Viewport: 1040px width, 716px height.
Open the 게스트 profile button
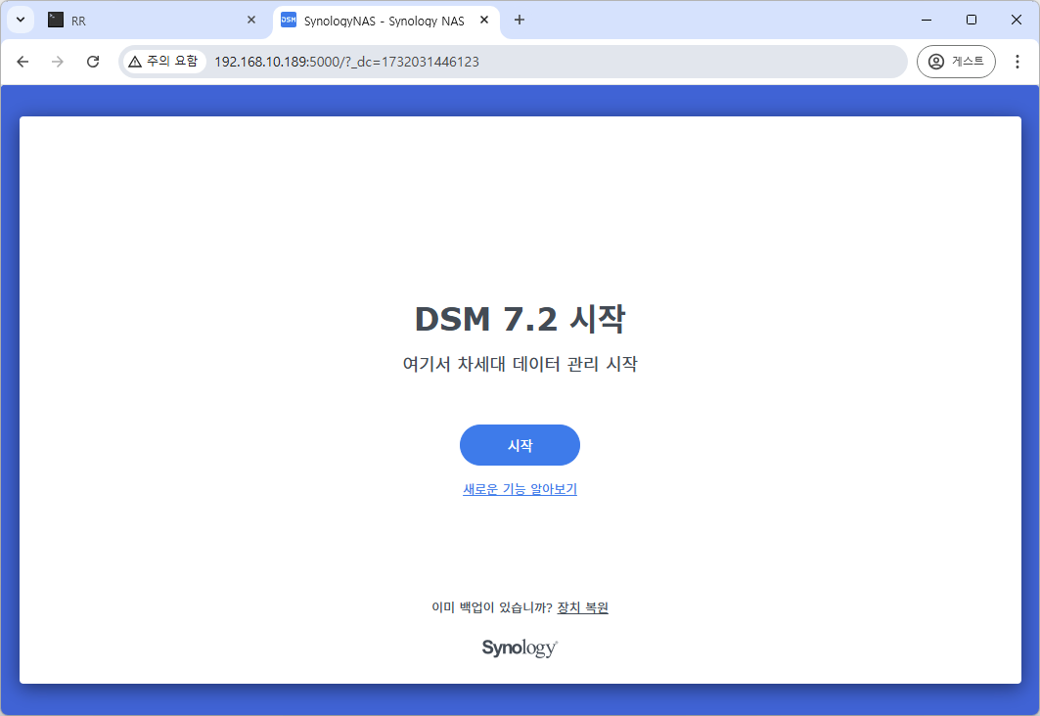click(956, 62)
